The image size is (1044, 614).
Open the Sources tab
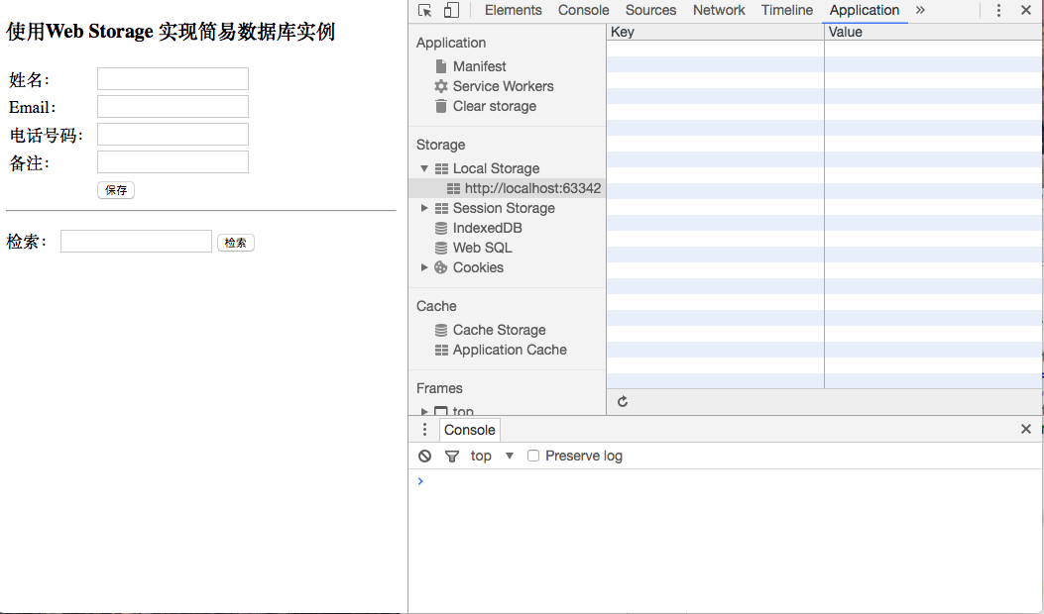(650, 10)
